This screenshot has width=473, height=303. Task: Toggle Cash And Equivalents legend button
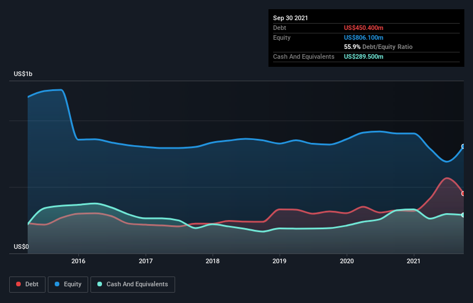(x=133, y=285)
